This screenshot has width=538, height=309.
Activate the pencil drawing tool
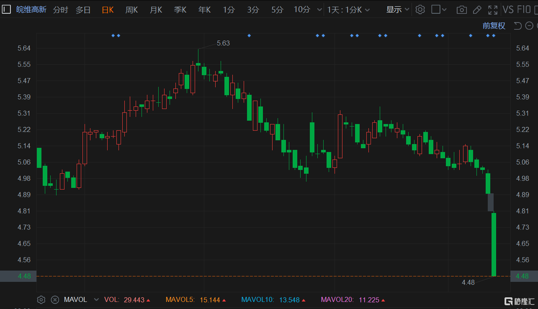click(477, 10)
